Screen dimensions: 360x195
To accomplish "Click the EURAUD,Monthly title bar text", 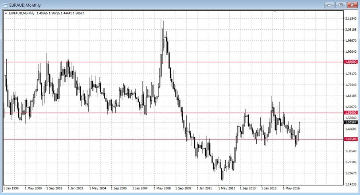I will pyautogui.click(x=24, y=5).
